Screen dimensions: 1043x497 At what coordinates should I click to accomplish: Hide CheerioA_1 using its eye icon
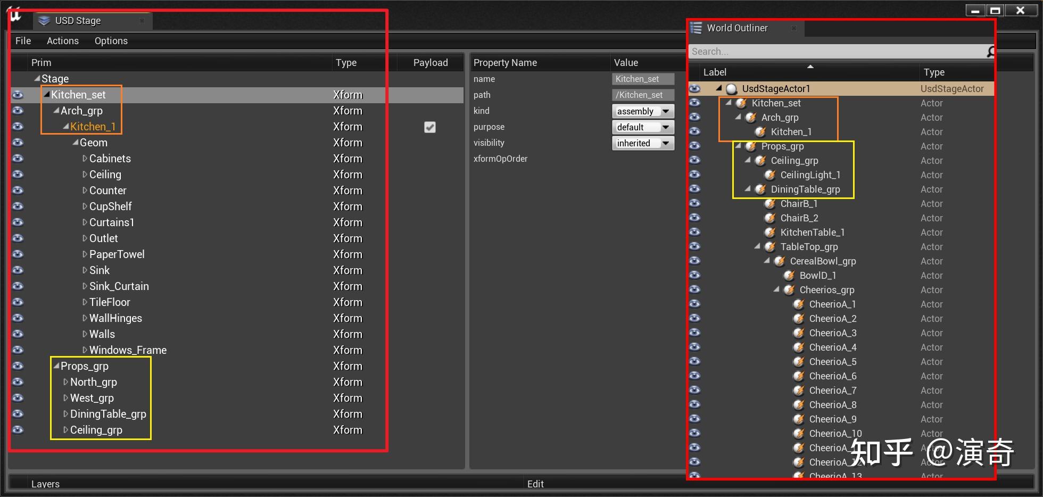click(x=695, y=304)
